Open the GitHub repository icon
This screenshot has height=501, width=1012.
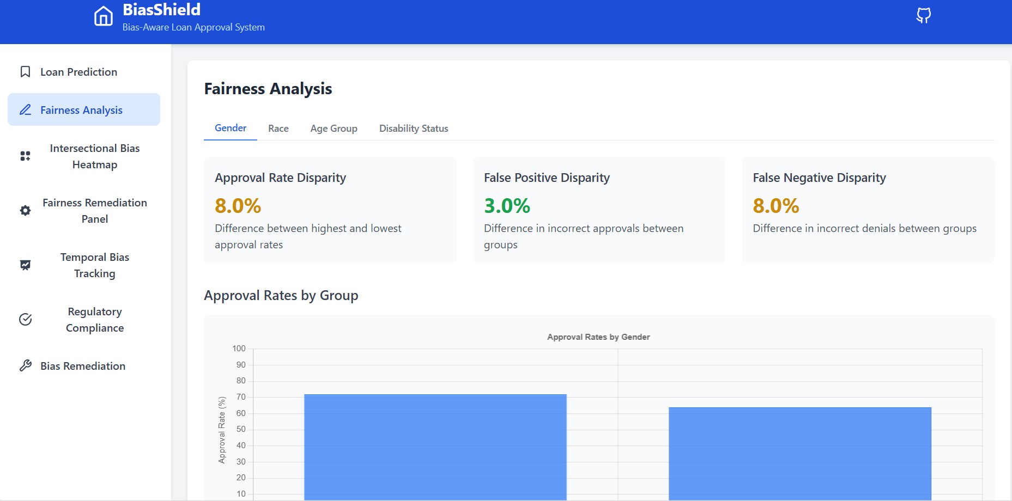pyautogui.click(x=923, y=15)
